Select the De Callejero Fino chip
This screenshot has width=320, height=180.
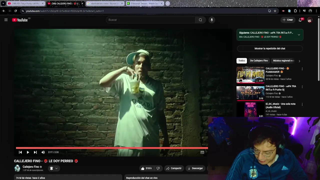[259, 60]
